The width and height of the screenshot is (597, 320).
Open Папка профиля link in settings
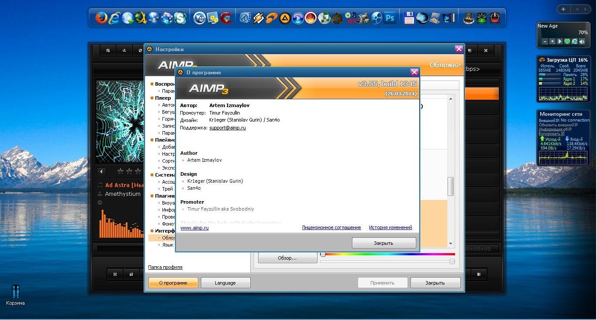coord(165,267)
